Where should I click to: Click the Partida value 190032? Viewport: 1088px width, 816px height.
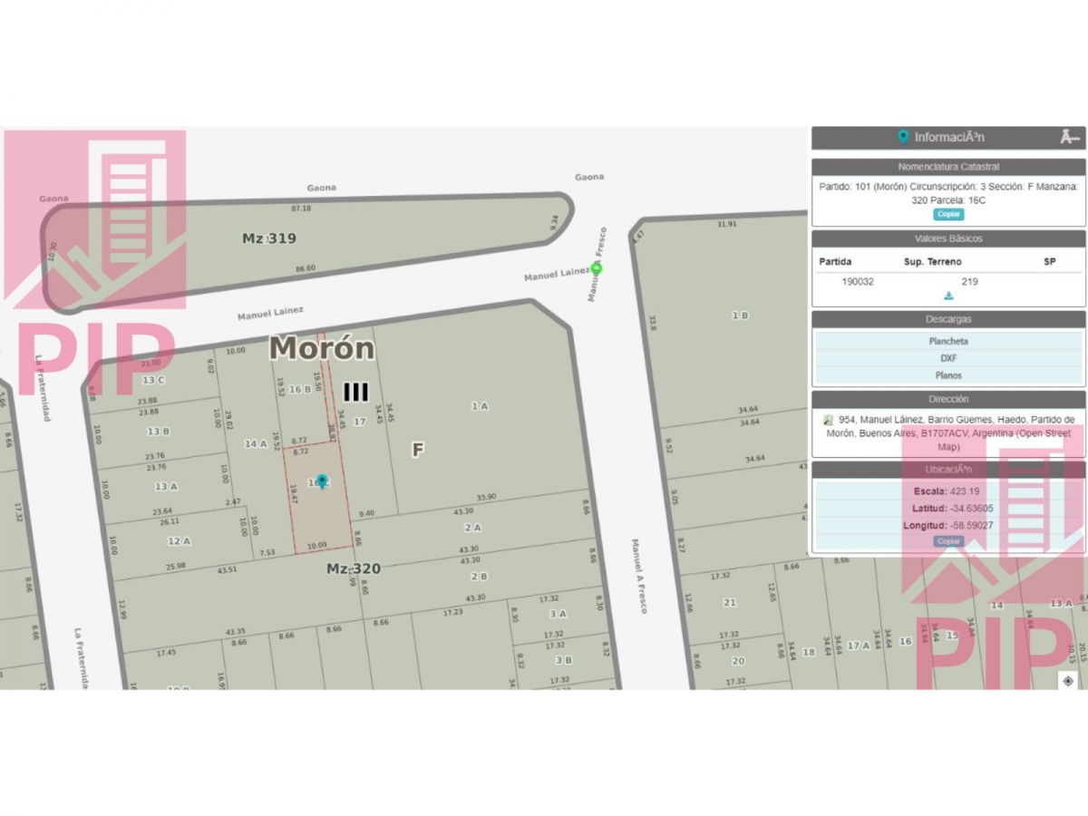pyautogui.click(x=858, y=281)
